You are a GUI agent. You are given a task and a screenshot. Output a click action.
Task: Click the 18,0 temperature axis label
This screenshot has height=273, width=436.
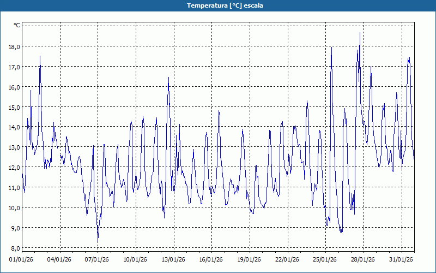tap(15, 47)
